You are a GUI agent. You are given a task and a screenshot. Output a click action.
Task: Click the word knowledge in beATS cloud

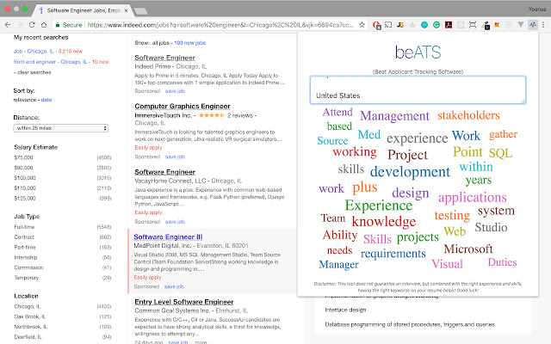tap(384, 222)
